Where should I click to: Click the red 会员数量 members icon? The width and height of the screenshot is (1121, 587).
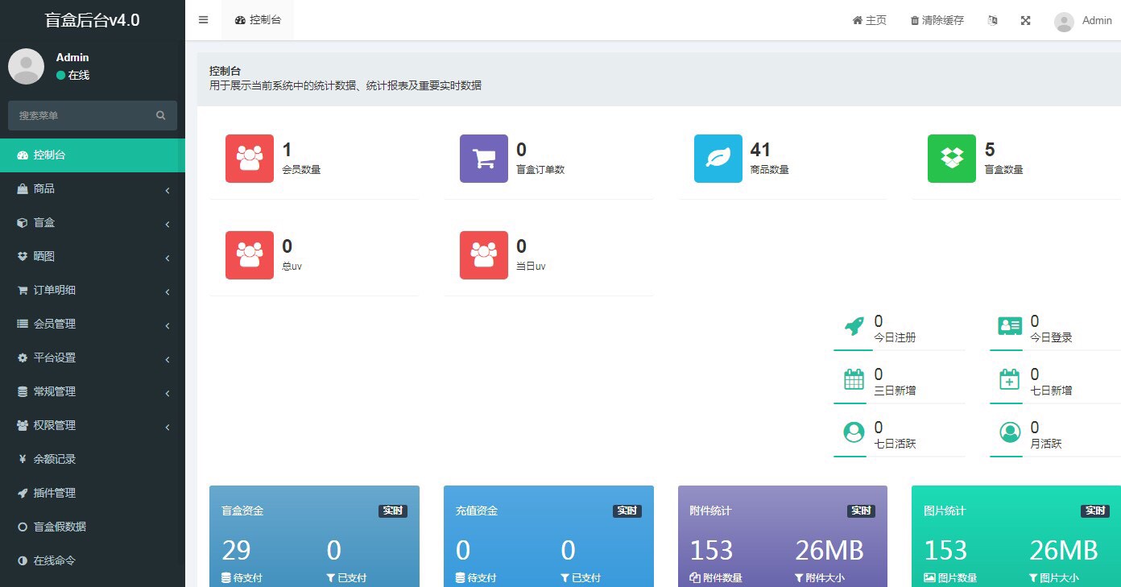click(250, 159)
